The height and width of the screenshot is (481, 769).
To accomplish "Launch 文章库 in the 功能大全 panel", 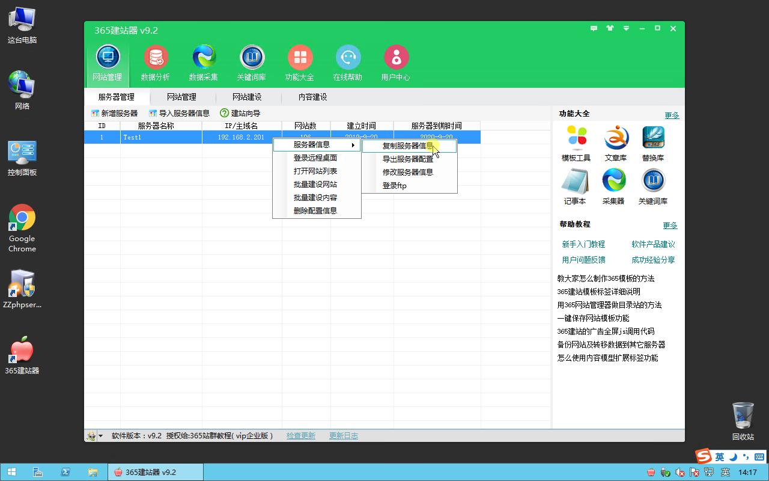I will (615, 144).
